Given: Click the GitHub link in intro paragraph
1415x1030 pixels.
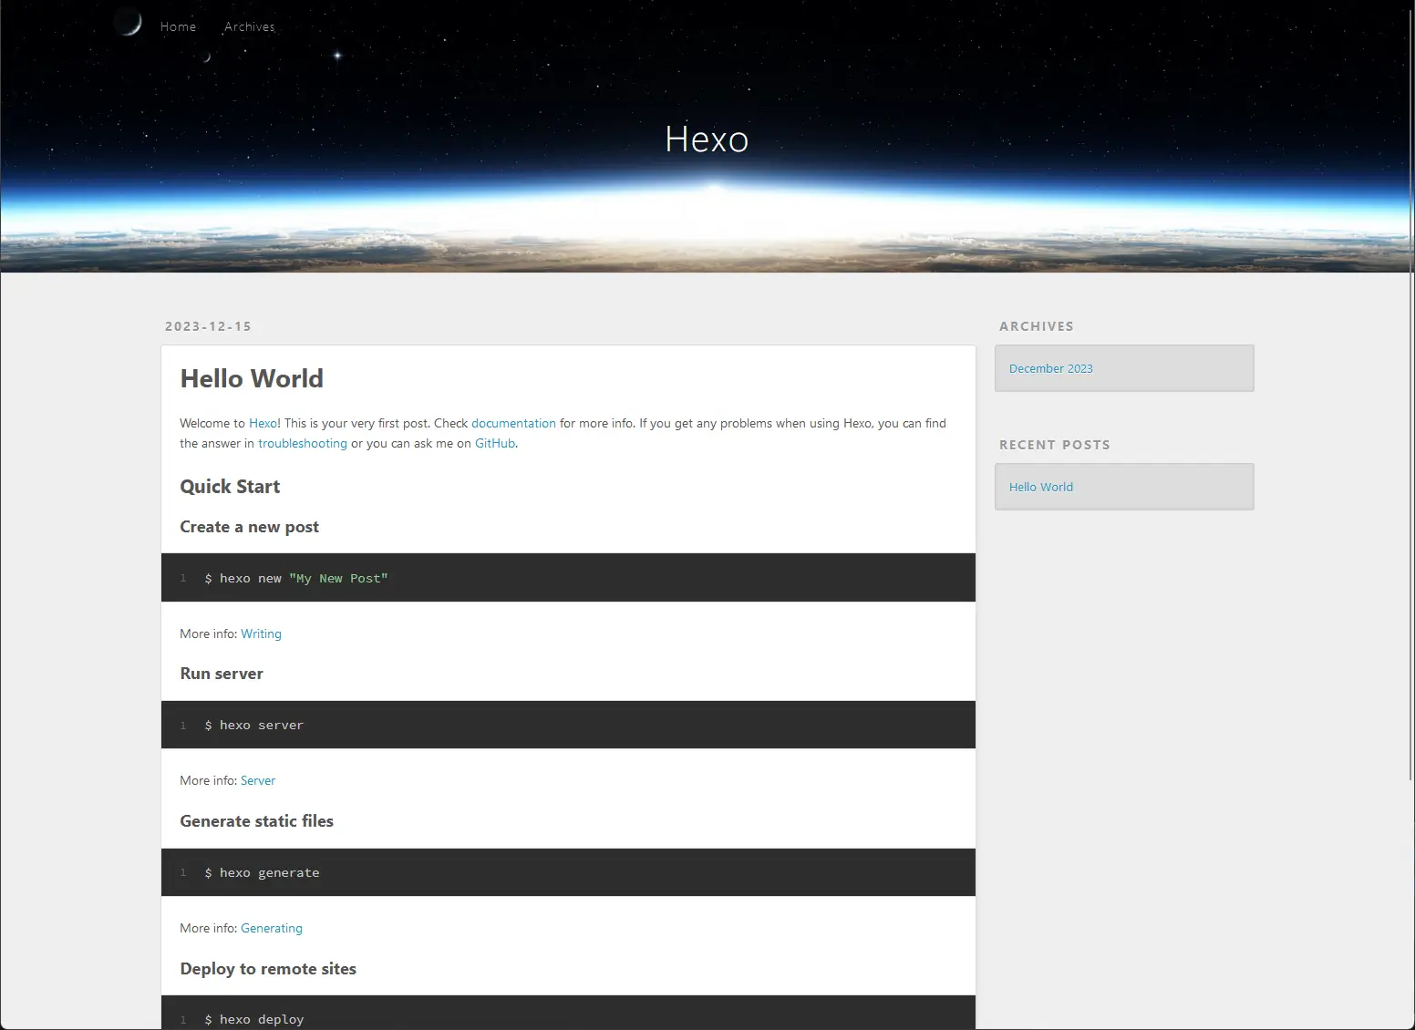Looking at the screenshot, I should coord(494,443).
